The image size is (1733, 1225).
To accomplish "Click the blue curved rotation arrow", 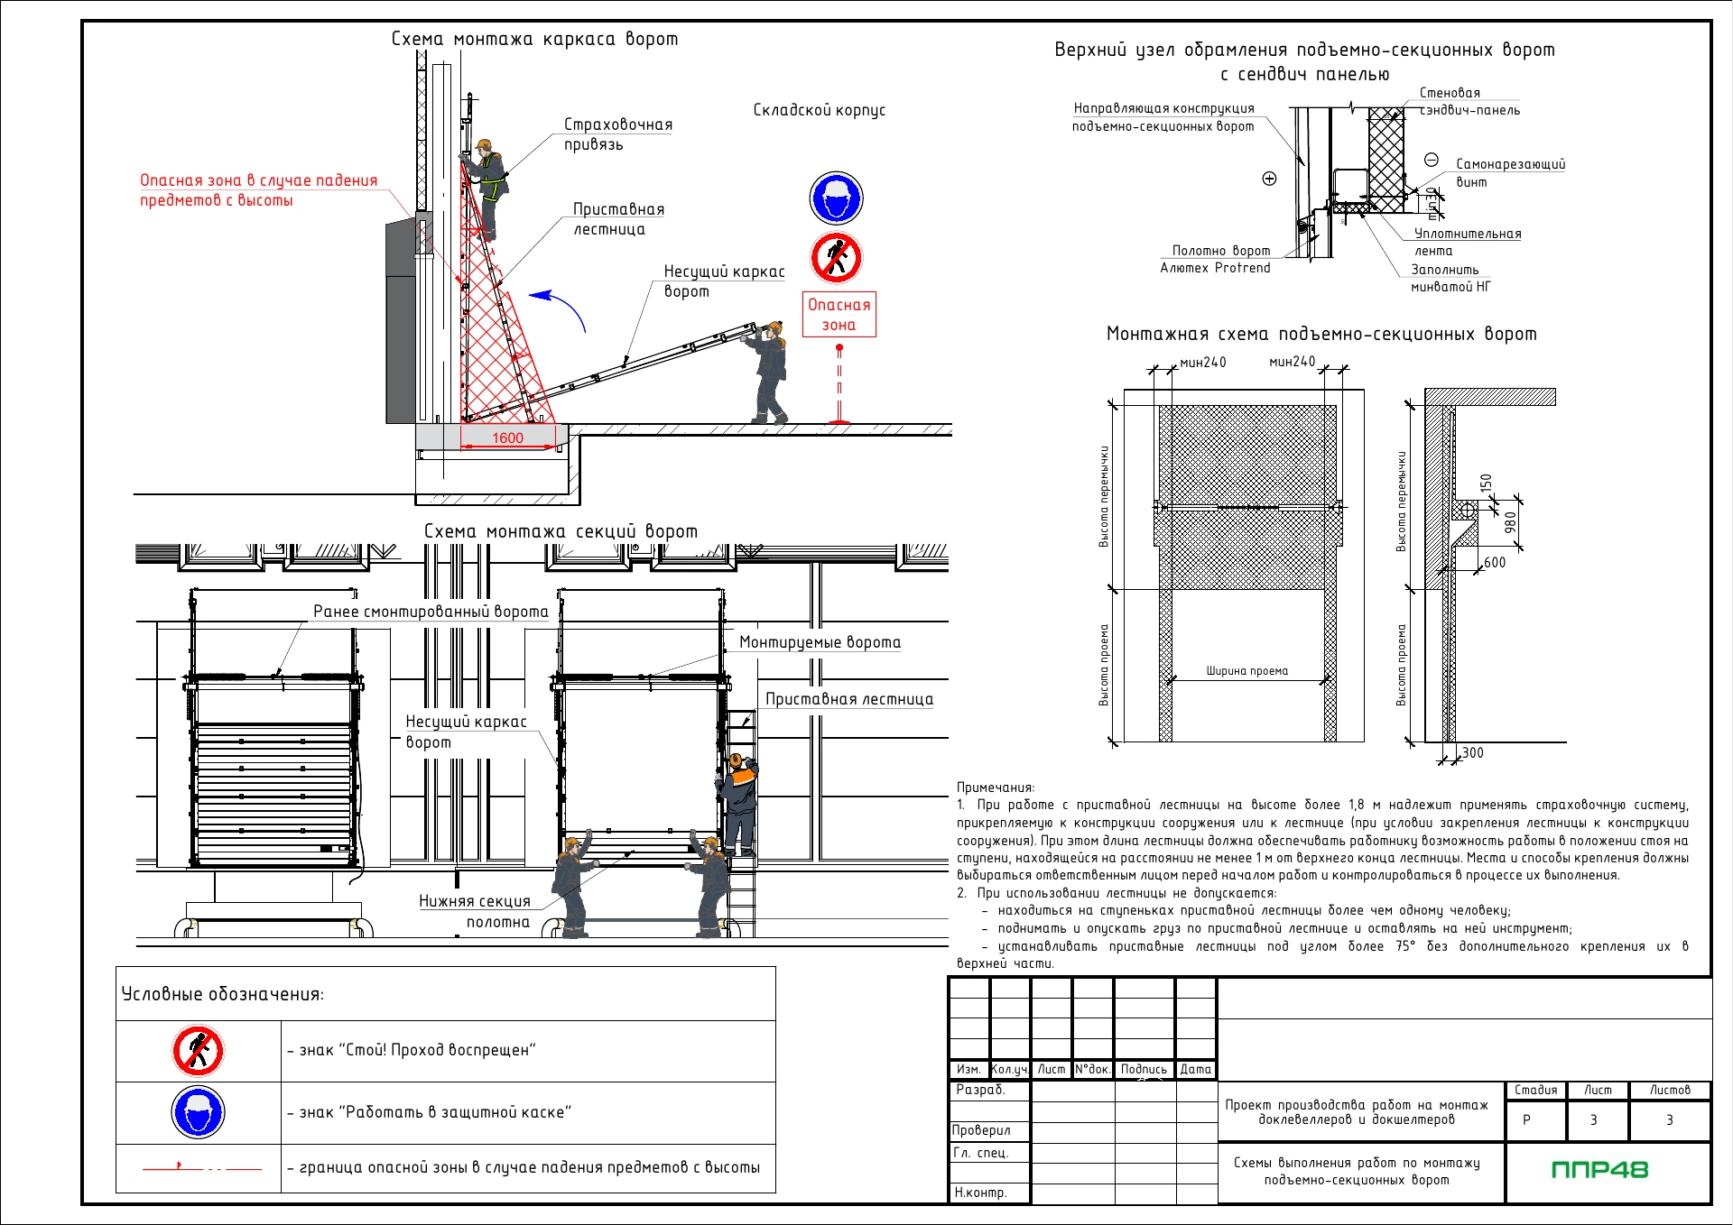I will coord(558,310).
